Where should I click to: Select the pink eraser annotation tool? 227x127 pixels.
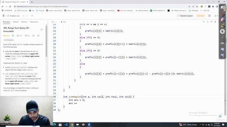(x=222, y=20)
